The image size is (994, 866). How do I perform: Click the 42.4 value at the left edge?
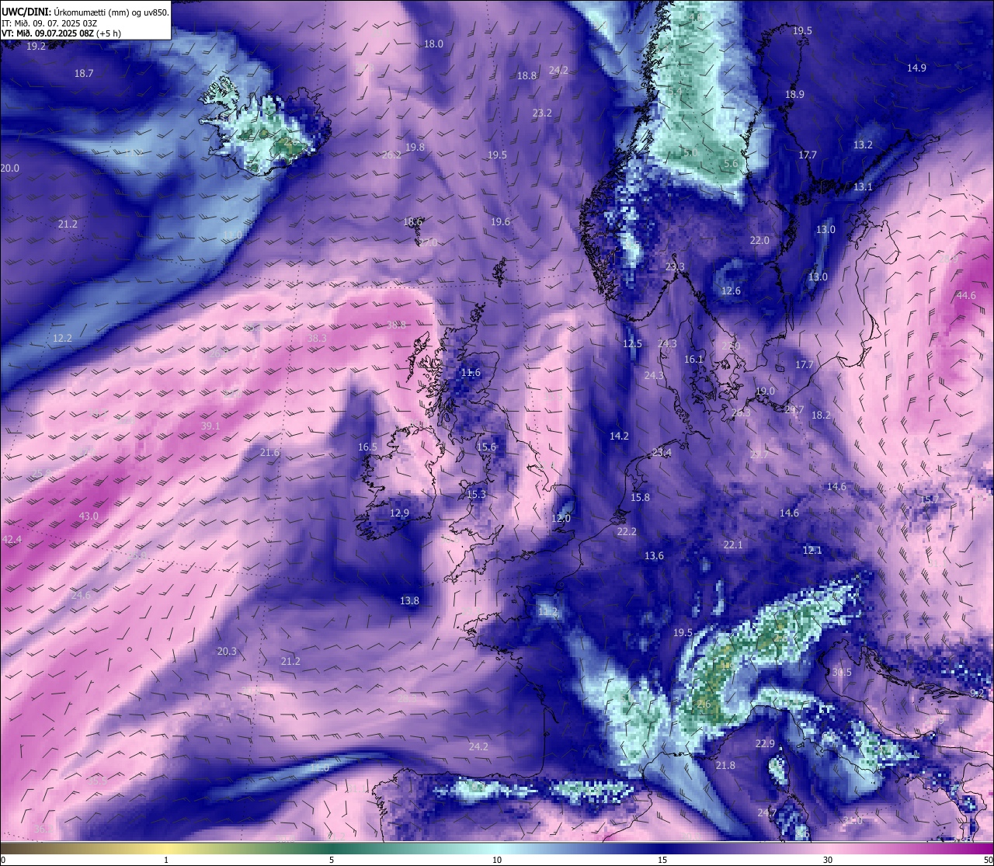(12, 540)
